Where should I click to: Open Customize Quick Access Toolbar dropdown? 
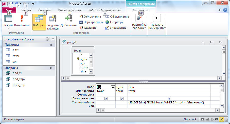[x=33, y=4]
